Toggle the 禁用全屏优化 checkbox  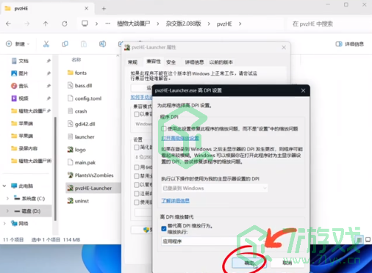click(137, 176)
